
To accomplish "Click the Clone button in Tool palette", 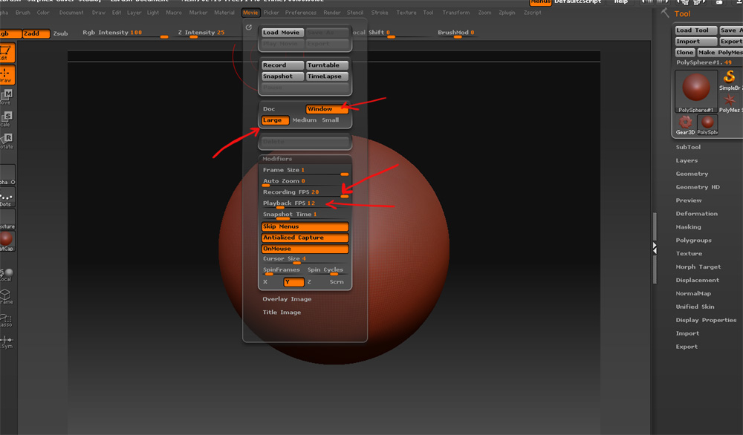I will 685,53.
